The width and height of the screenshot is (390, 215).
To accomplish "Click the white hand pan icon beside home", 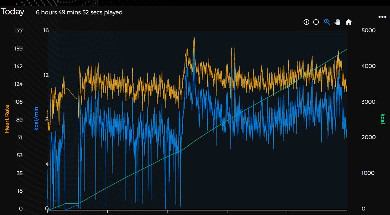I will coord(338,22).
